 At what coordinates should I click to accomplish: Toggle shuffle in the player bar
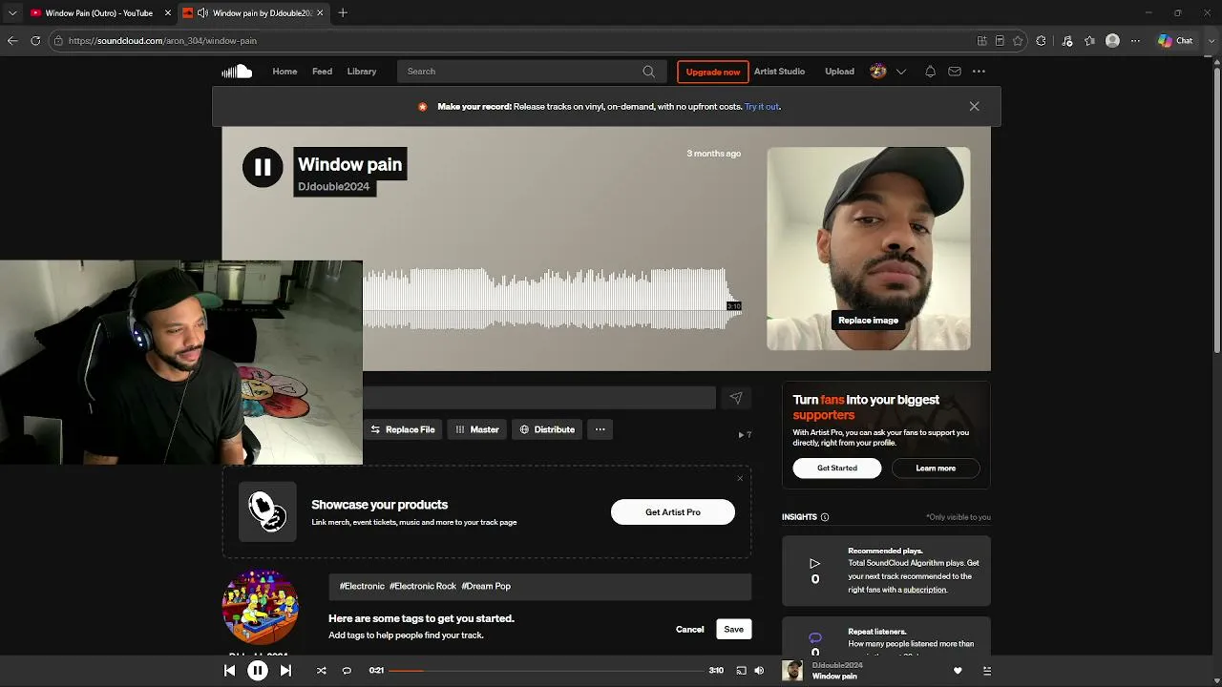click(321, 671)
